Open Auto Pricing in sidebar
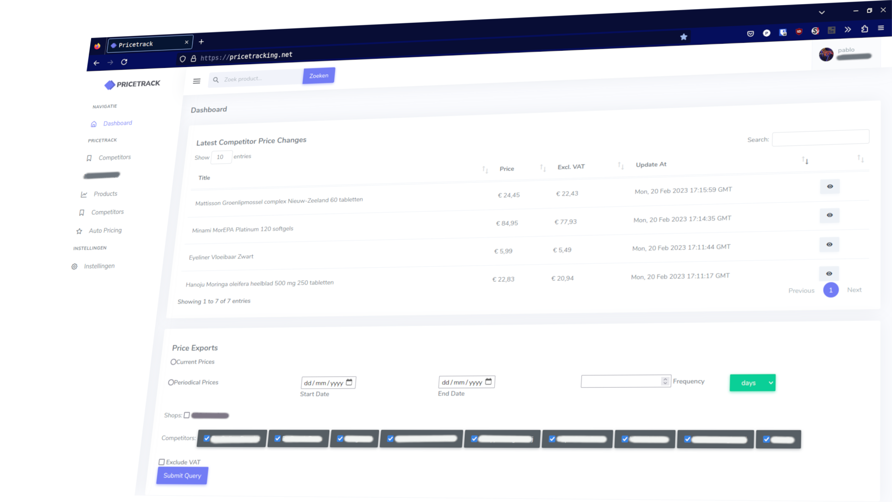This screenshot has height=502, width=892. [105, 231]
